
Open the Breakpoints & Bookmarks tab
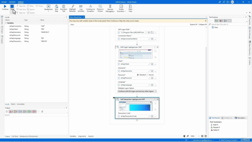(29, 136)
